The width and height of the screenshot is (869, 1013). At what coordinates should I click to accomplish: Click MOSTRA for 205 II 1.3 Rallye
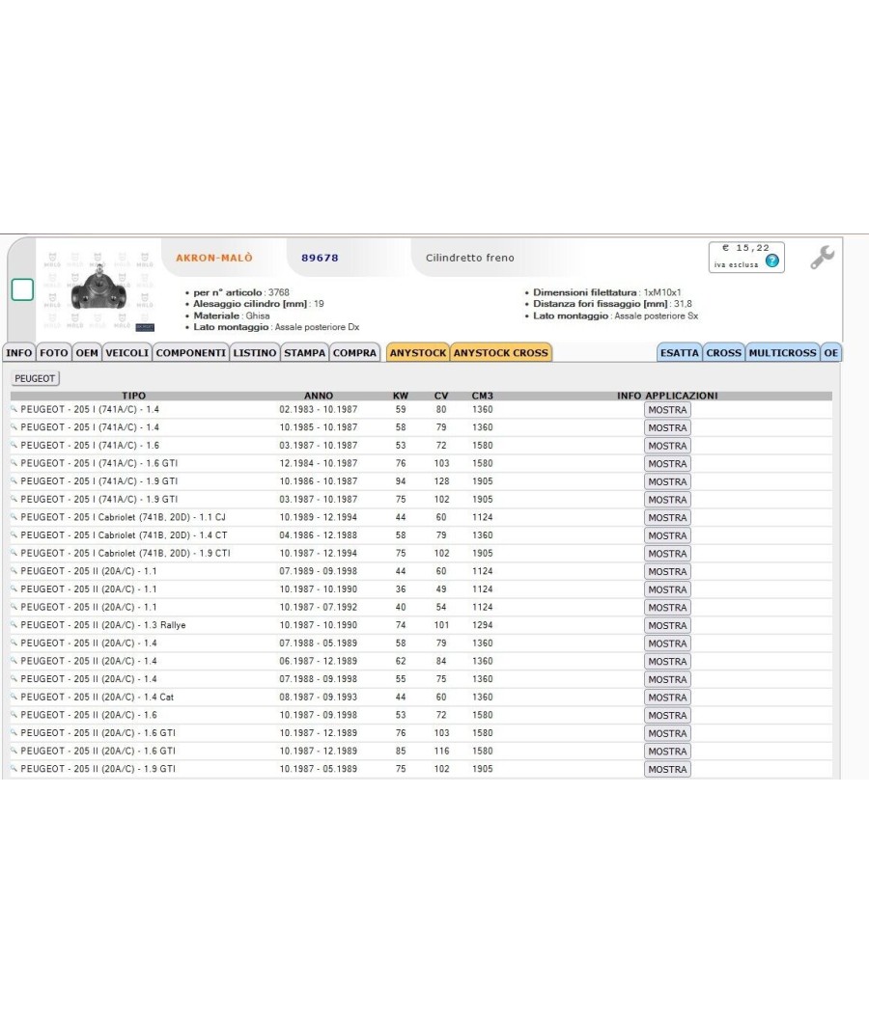pos(667,625)
